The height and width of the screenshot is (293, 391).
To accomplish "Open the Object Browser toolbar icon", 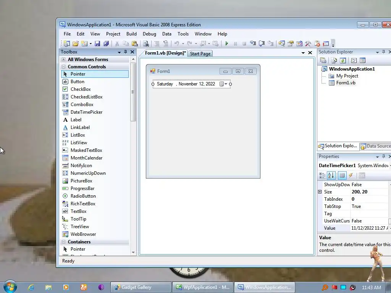I will coord(299,43).
